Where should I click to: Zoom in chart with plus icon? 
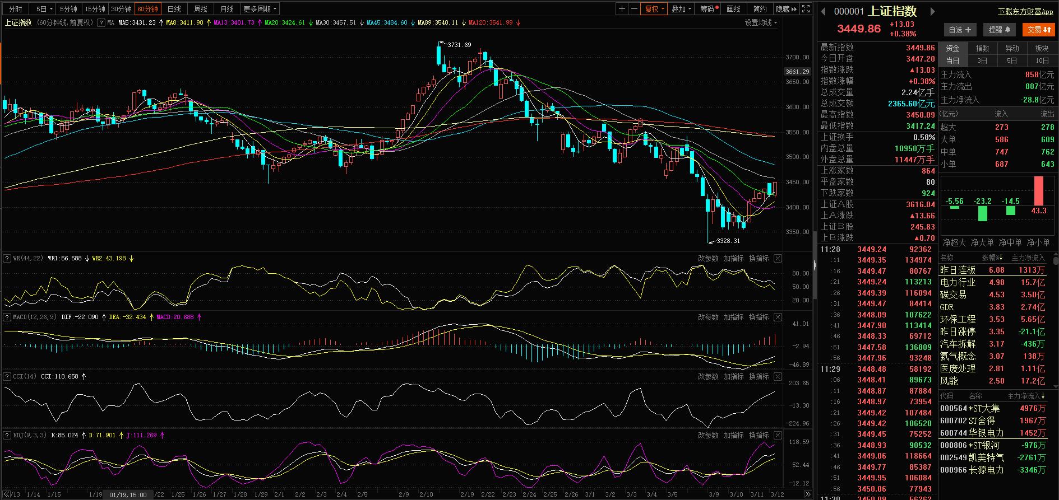pyautogui.click(x=622, y=9)
